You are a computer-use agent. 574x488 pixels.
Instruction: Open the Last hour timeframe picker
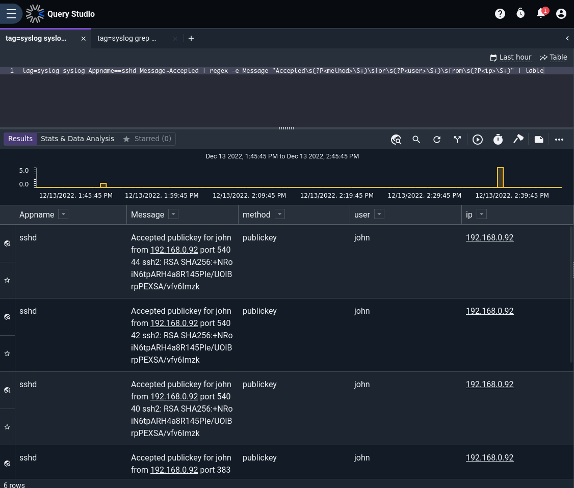pyautogui.click(x=511, y=58)
